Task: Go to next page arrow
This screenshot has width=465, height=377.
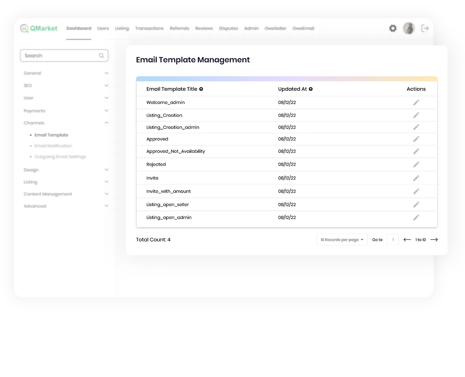Action: click(x=434, y=239)
